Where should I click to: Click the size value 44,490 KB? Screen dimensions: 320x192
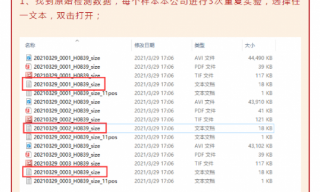260,58
